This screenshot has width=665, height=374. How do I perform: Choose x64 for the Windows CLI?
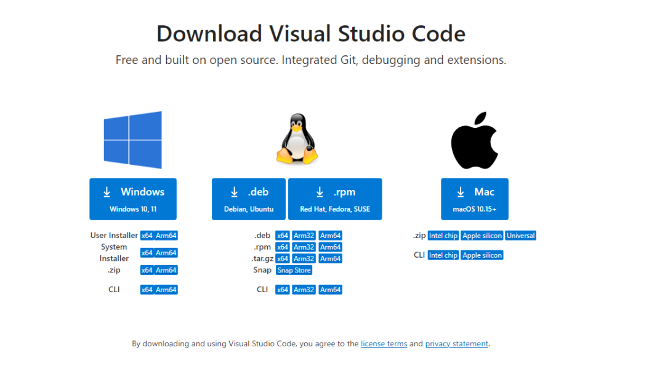point(147,290)
